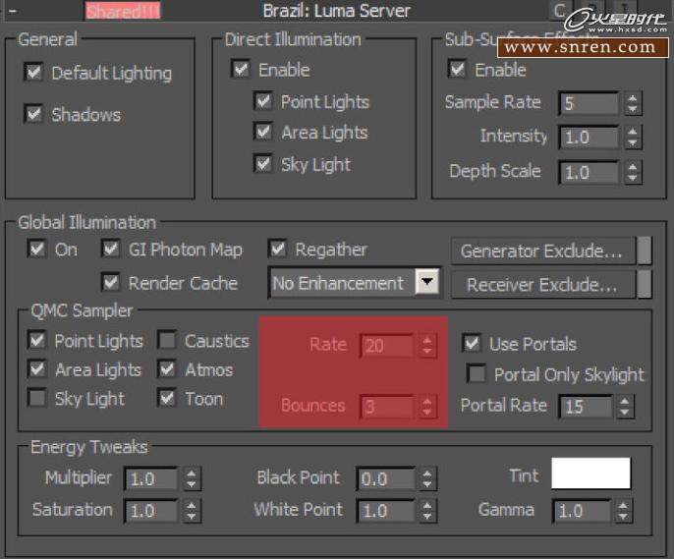
Task: Adjust the Saturation spinner arrows
Action: pos(192,511)
